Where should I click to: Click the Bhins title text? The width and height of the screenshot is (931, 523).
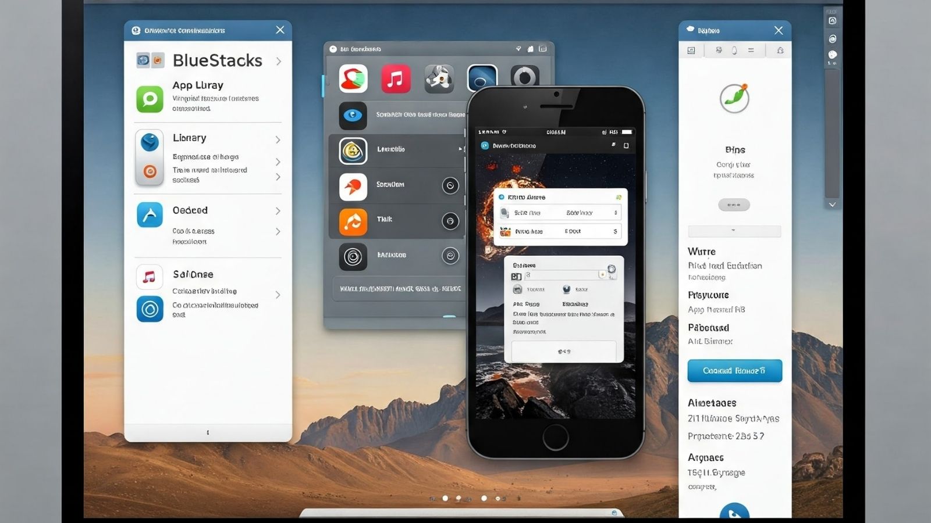(x=735, y=150)
